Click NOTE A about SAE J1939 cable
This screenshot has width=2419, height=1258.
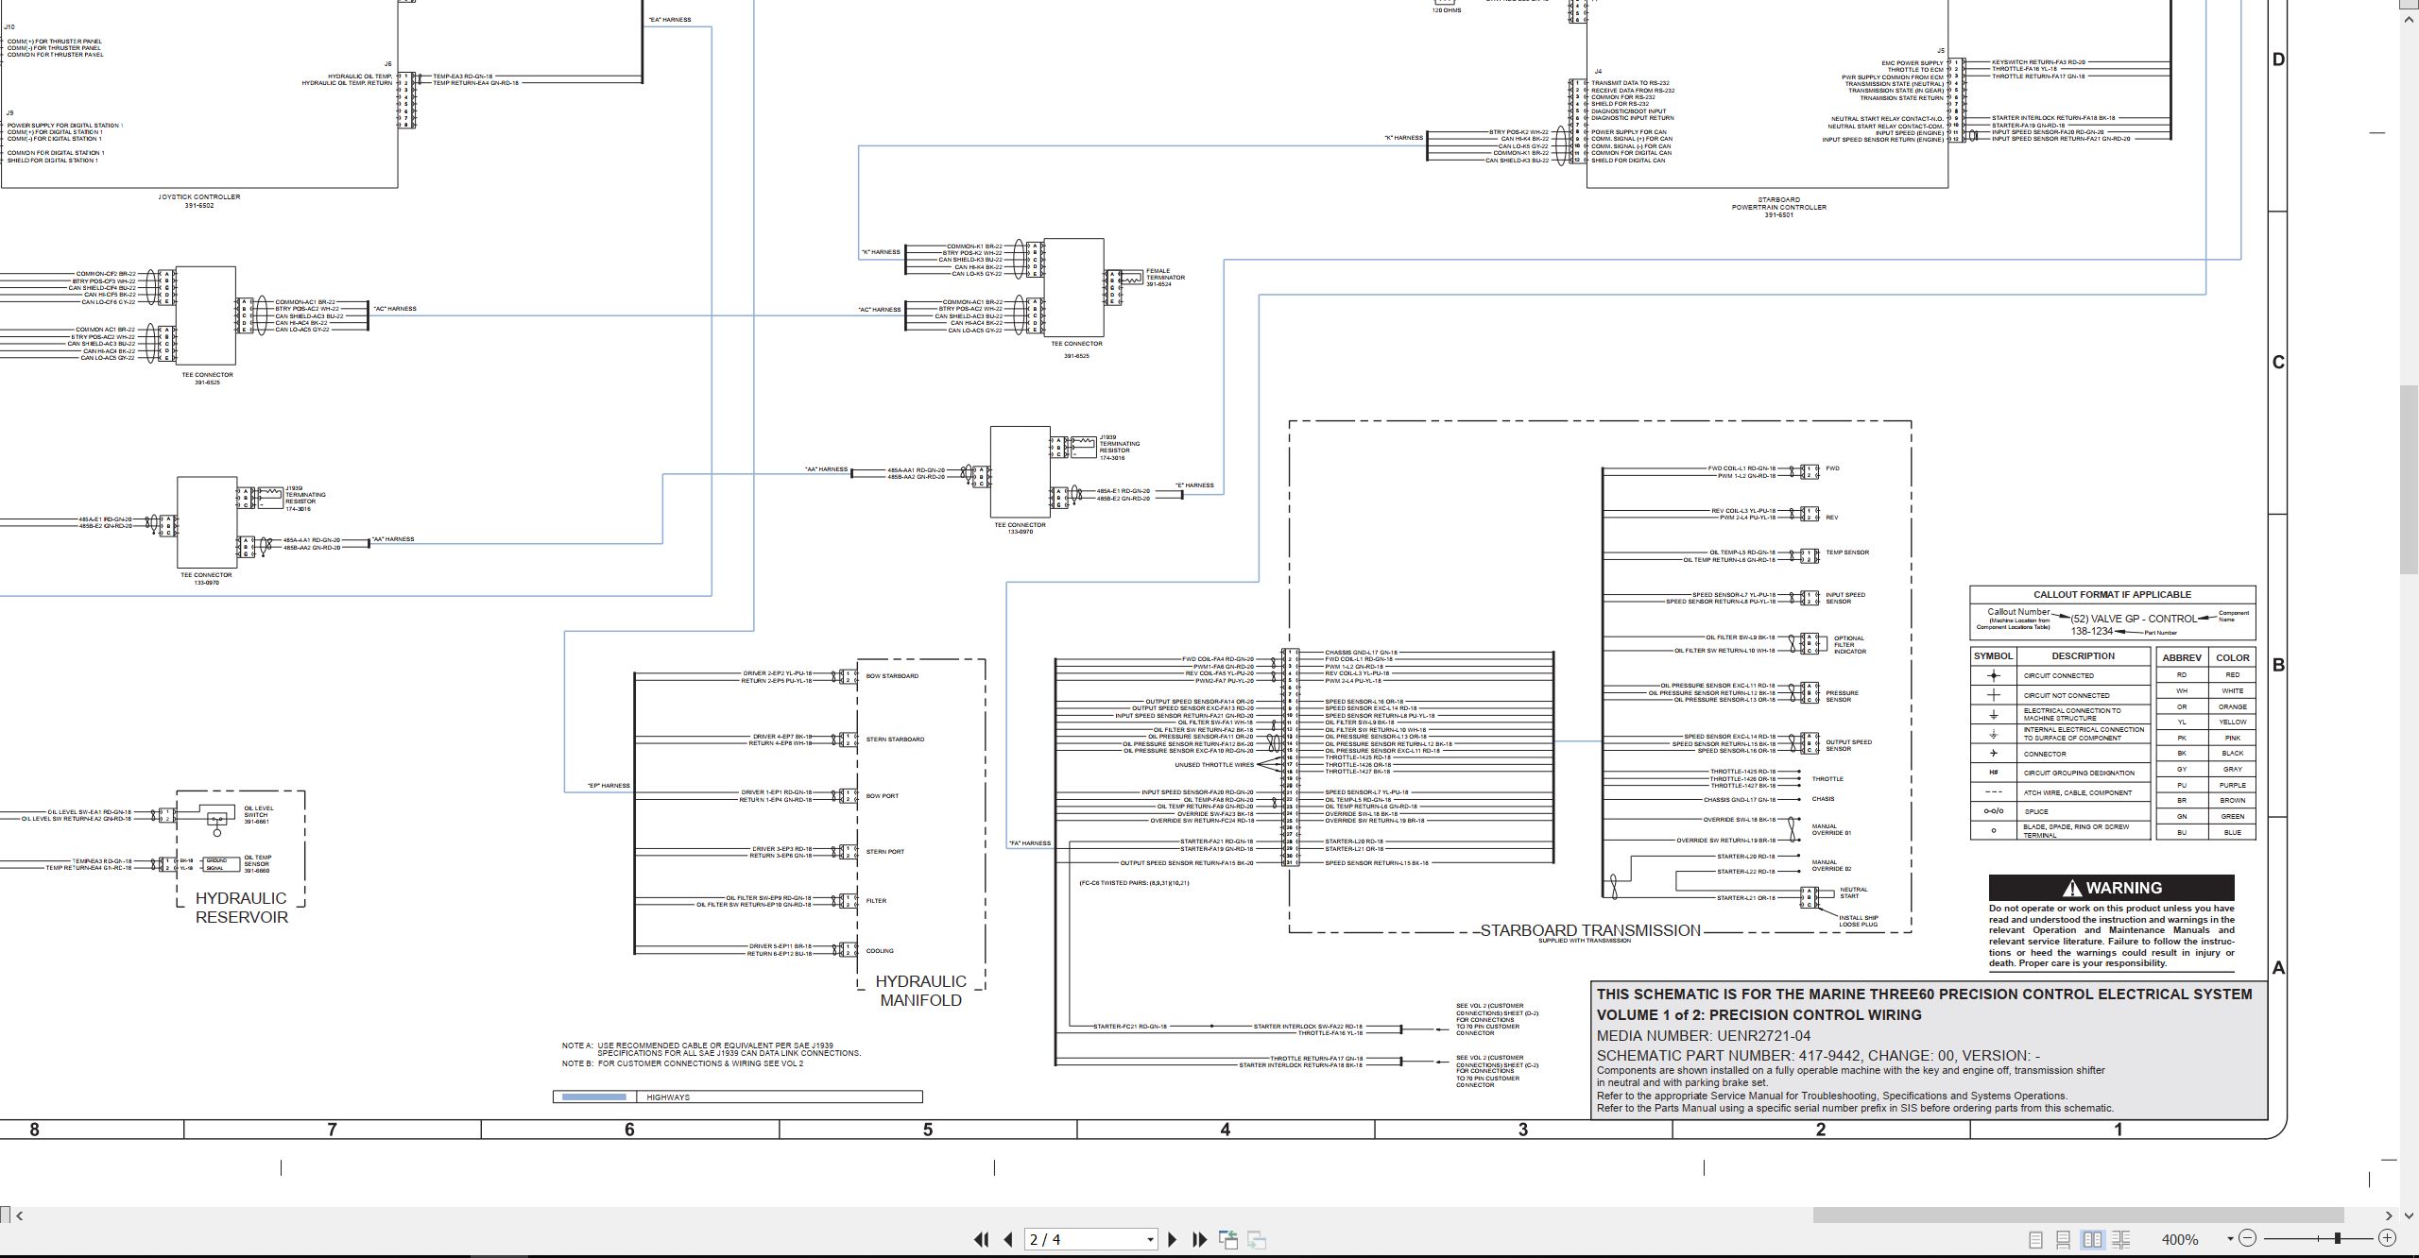click(712, 1049)
